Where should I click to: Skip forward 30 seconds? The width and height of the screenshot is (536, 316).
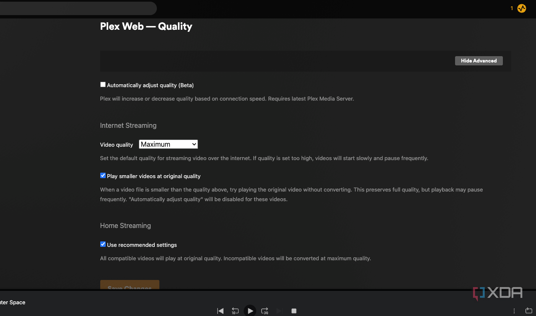265,311
